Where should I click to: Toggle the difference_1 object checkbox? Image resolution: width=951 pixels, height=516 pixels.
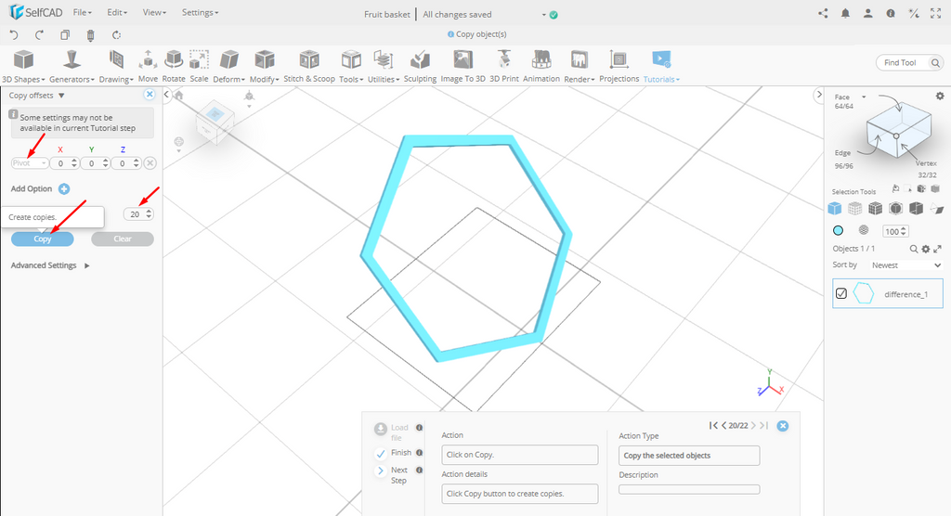tap(841, 293)
